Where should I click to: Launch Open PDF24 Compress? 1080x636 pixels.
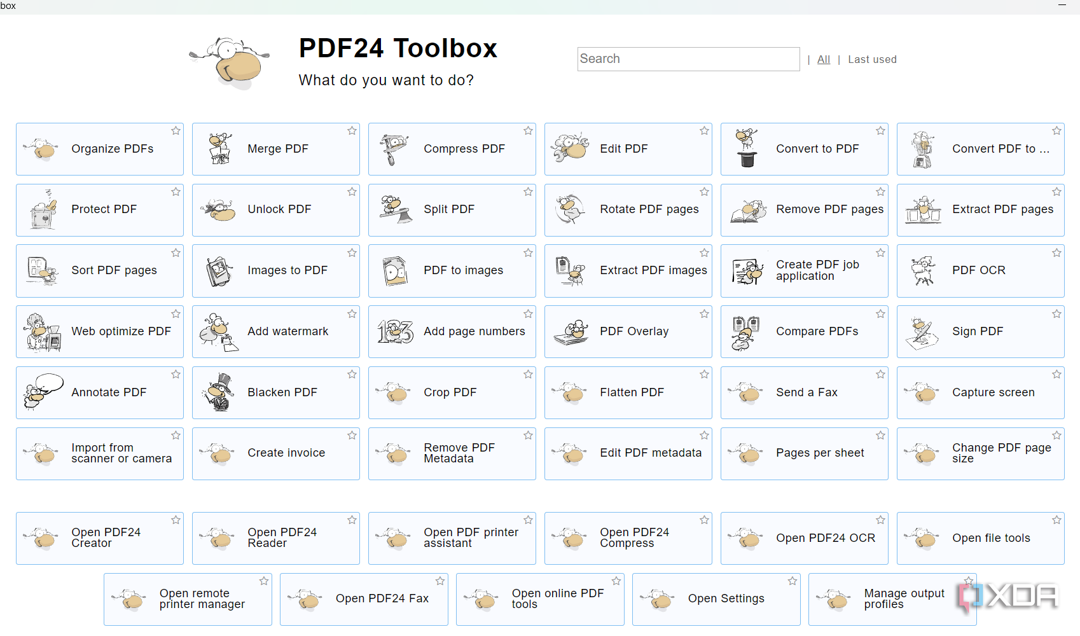tap(628, 538)
